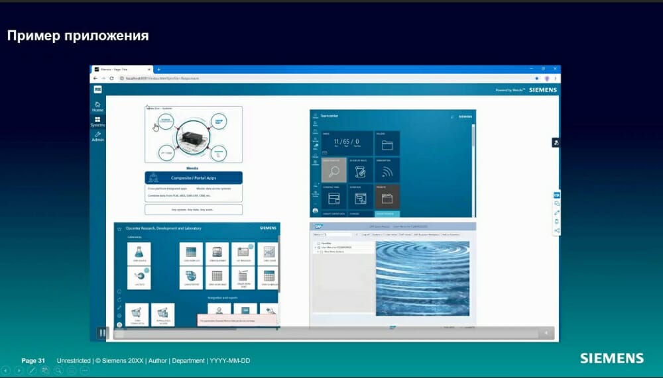
Task: Click the video progress bar
Action: [x=326, y=333]
